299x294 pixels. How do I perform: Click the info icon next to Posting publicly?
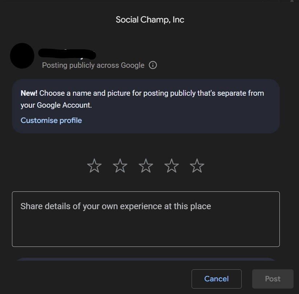(153, 65)
